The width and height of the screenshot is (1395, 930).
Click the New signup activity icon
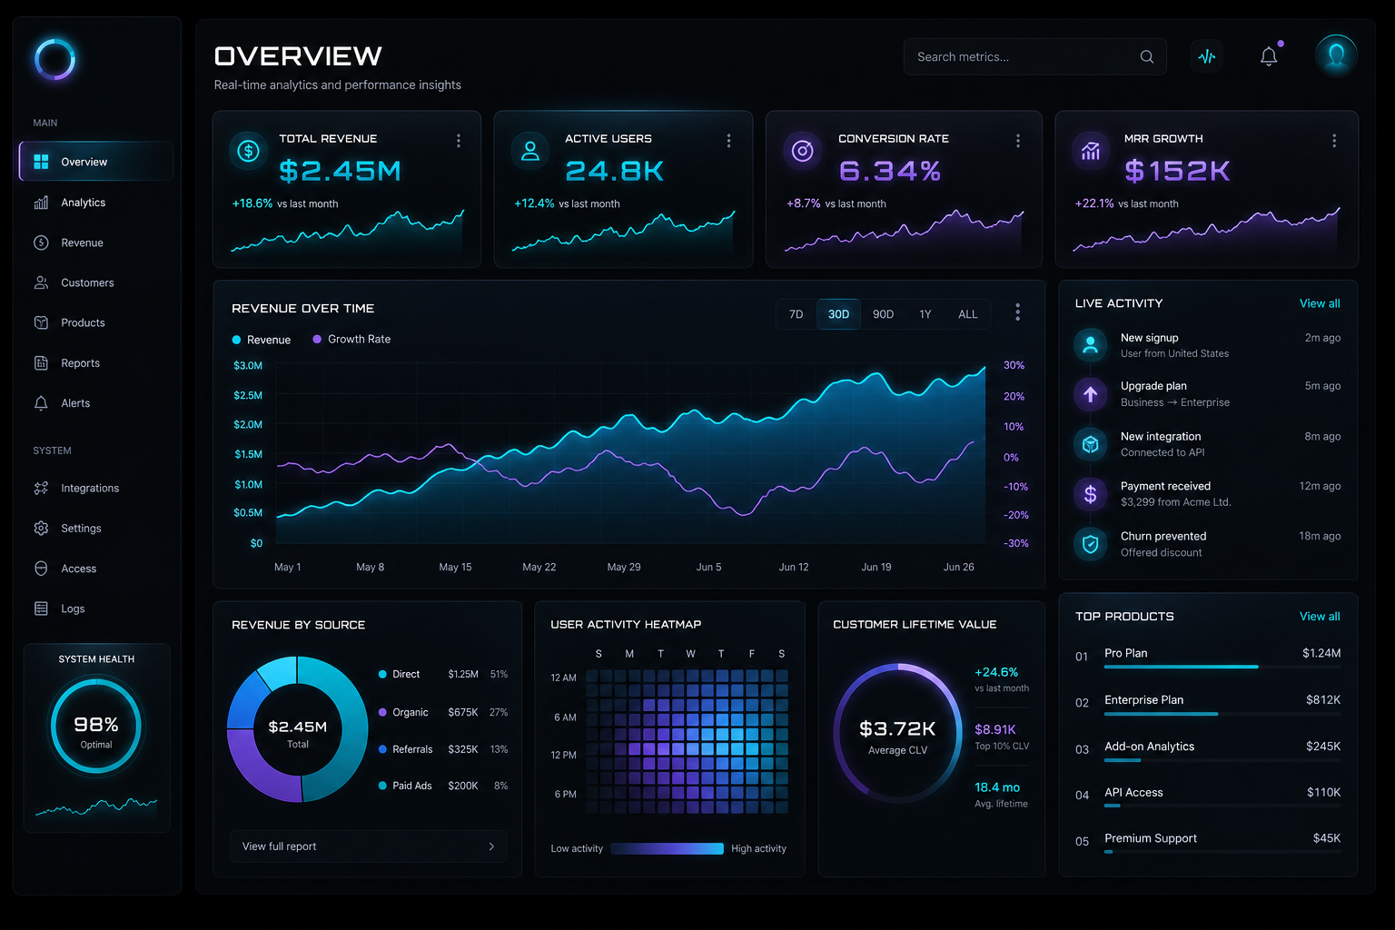[x=1091, y=345]
